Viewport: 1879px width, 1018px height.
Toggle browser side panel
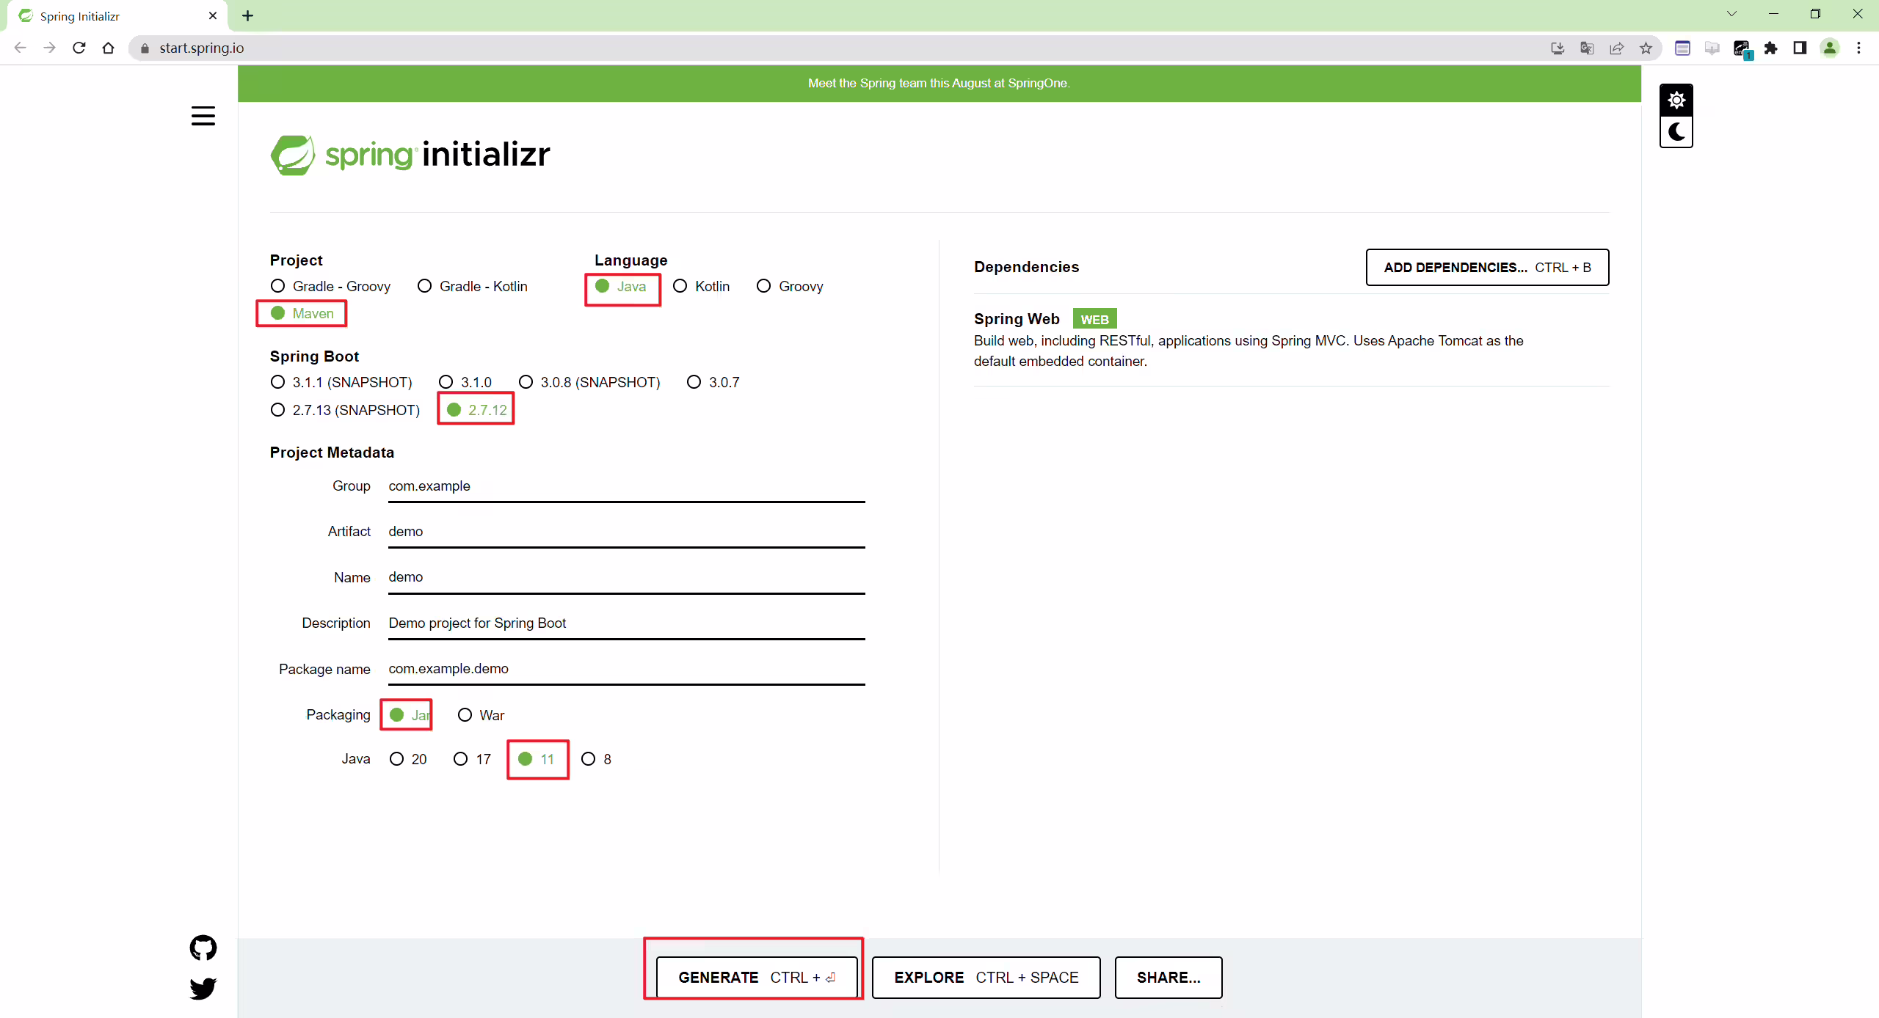pyautogui.click(x=1800, y=48)
